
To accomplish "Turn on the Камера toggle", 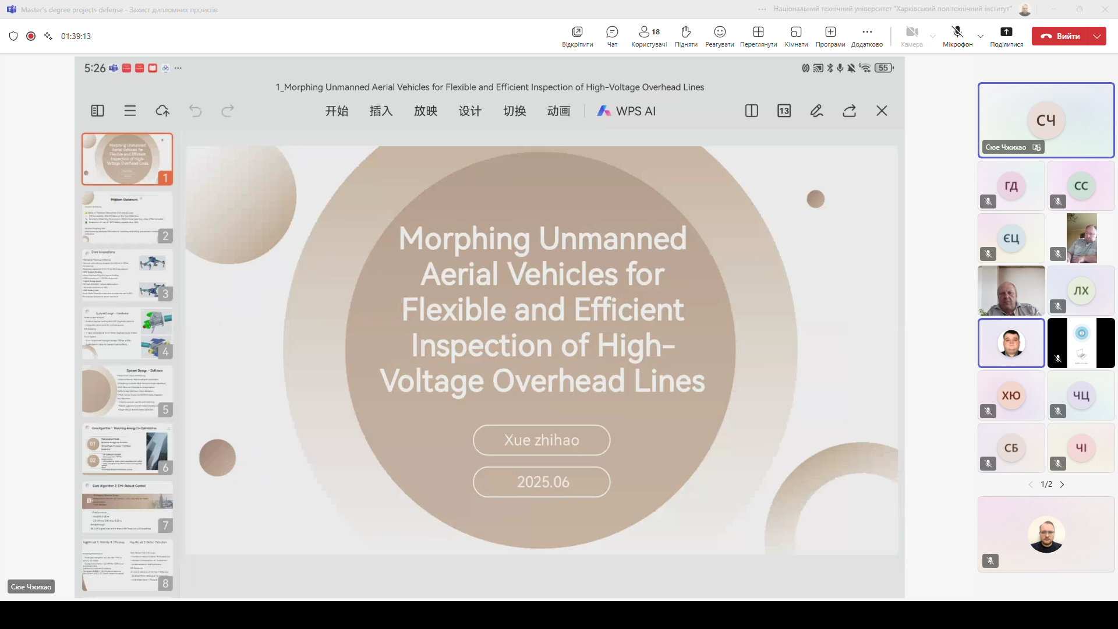I will pyautogui.click(x=912, y=33).
